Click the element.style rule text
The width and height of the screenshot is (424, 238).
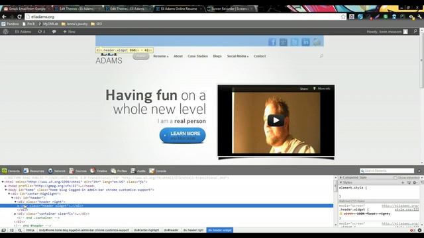coord(353,188)
